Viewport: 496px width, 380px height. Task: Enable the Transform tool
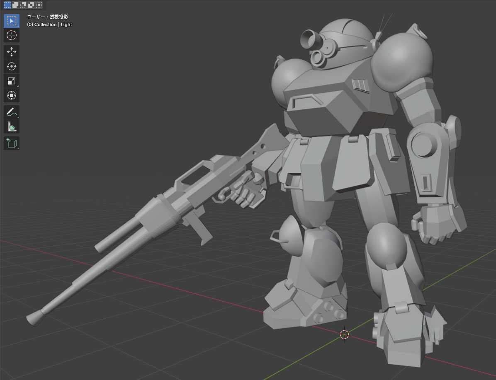[11, 95]
